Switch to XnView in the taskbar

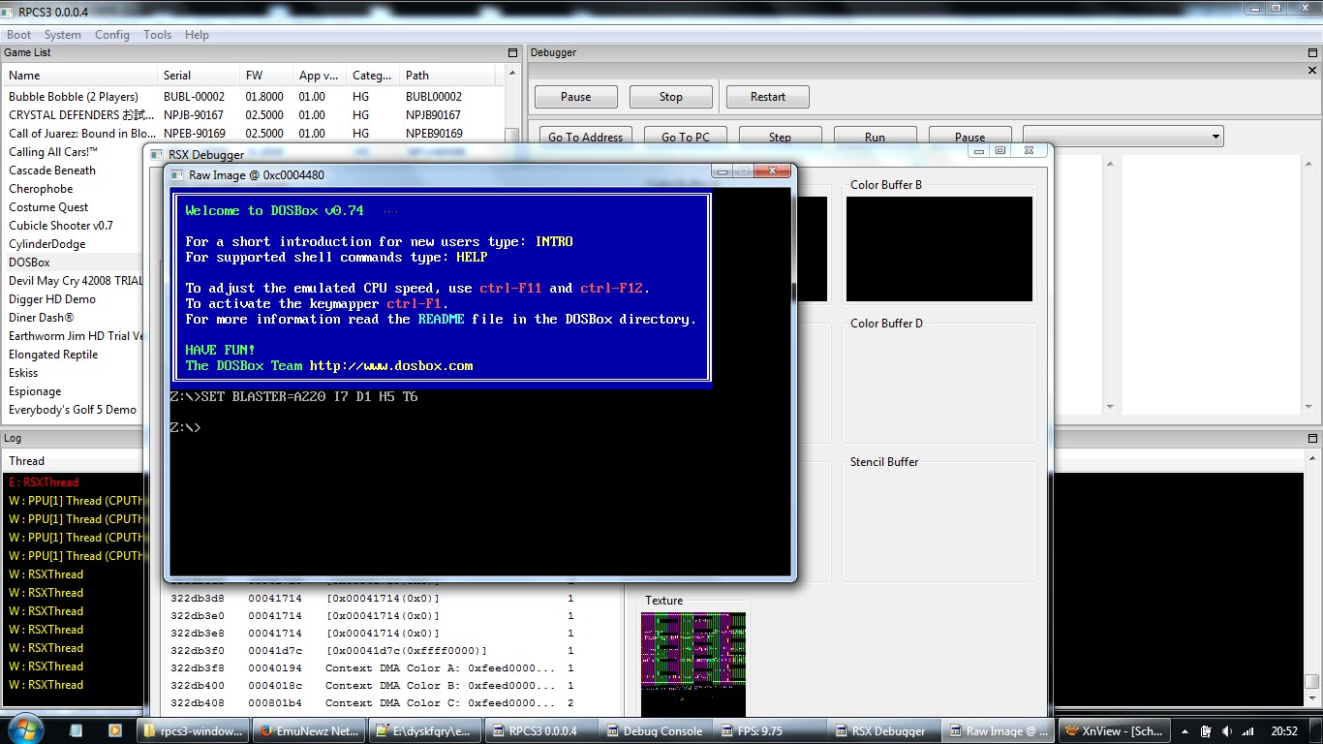click(x=1113, y=731)
